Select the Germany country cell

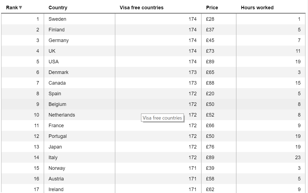[59, 40]
